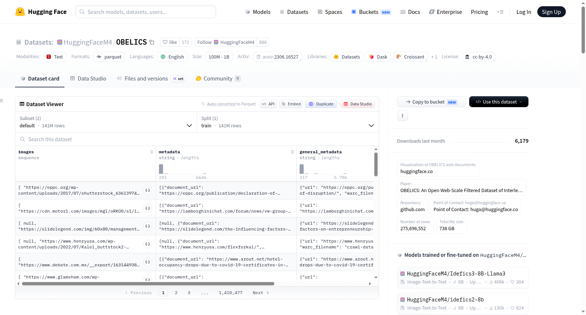Screen dimensions: 586x315
Task: Follow HuggingFaceM4 button
Action: (226, 42)
